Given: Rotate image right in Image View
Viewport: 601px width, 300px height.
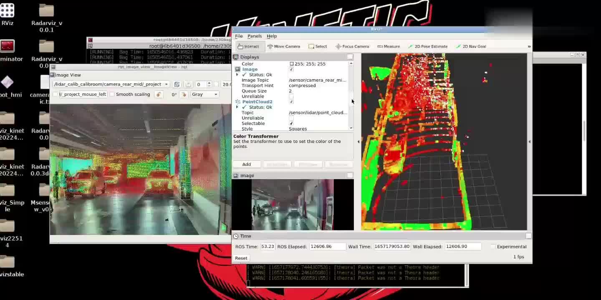Looking at the screenshot, I should coord(184,95).
